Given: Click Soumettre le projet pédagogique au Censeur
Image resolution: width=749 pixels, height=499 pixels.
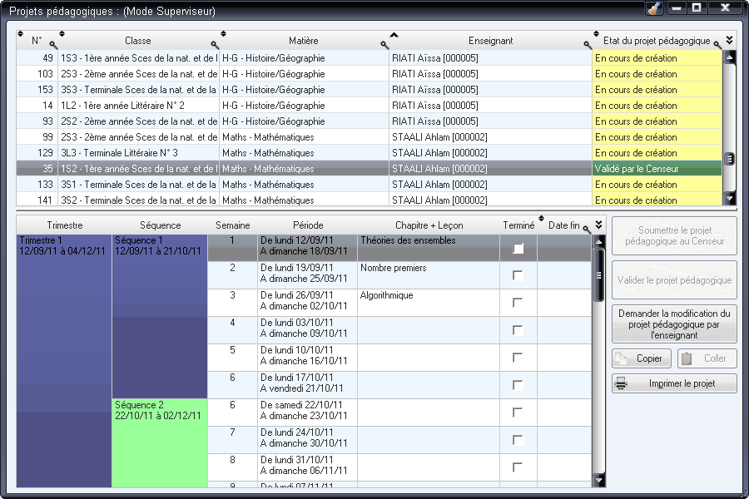Looking at the screenshot, I should click(674, 236).
